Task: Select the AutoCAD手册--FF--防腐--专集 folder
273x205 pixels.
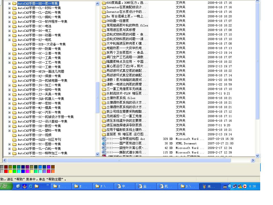Action: (39, 49)
